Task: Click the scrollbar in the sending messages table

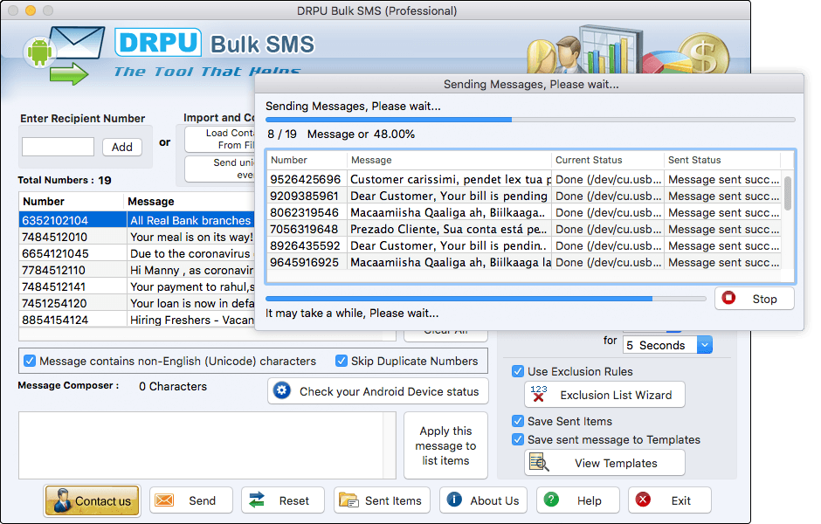Action: coord(788,194)
